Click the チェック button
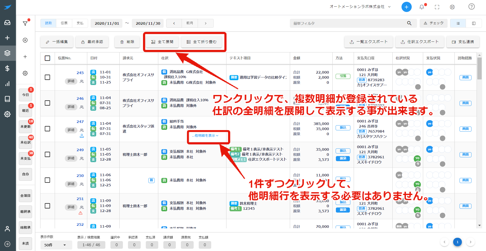486x251 pixels. pos(434,23)
